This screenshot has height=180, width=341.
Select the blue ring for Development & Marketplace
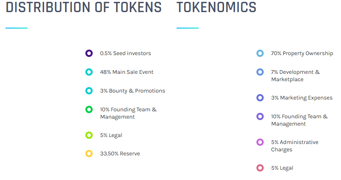tap(260, 72)
